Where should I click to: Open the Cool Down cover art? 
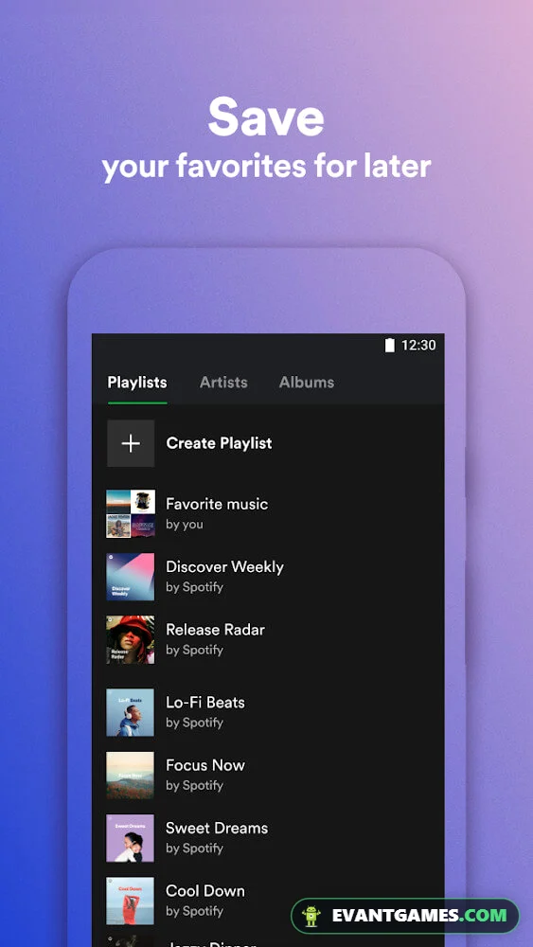[x=131, y=902]
